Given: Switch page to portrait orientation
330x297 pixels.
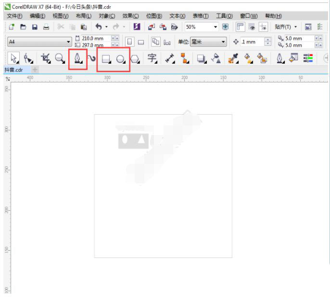Looking at the screenshot, I should 130,42.
